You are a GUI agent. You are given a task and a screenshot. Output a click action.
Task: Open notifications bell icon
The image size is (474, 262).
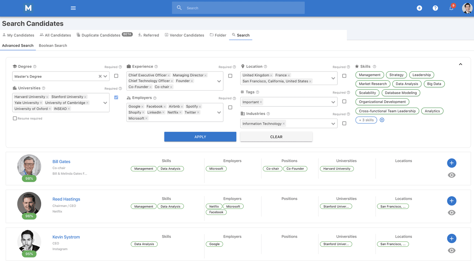(451, 8)
